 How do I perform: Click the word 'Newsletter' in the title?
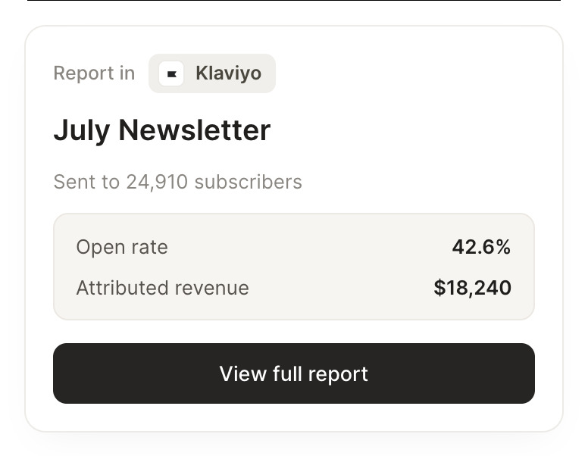click(195, 130)
